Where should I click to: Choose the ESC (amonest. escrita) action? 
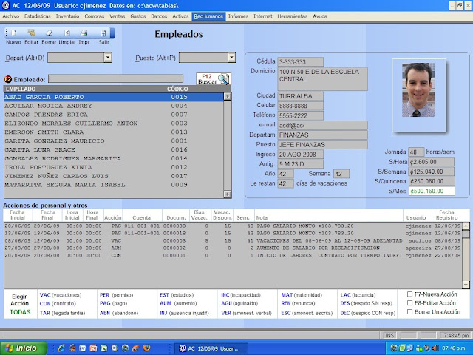click(307, 313)
